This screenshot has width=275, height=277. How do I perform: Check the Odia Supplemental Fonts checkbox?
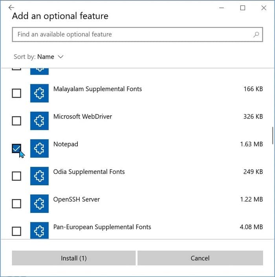[16, 176]
